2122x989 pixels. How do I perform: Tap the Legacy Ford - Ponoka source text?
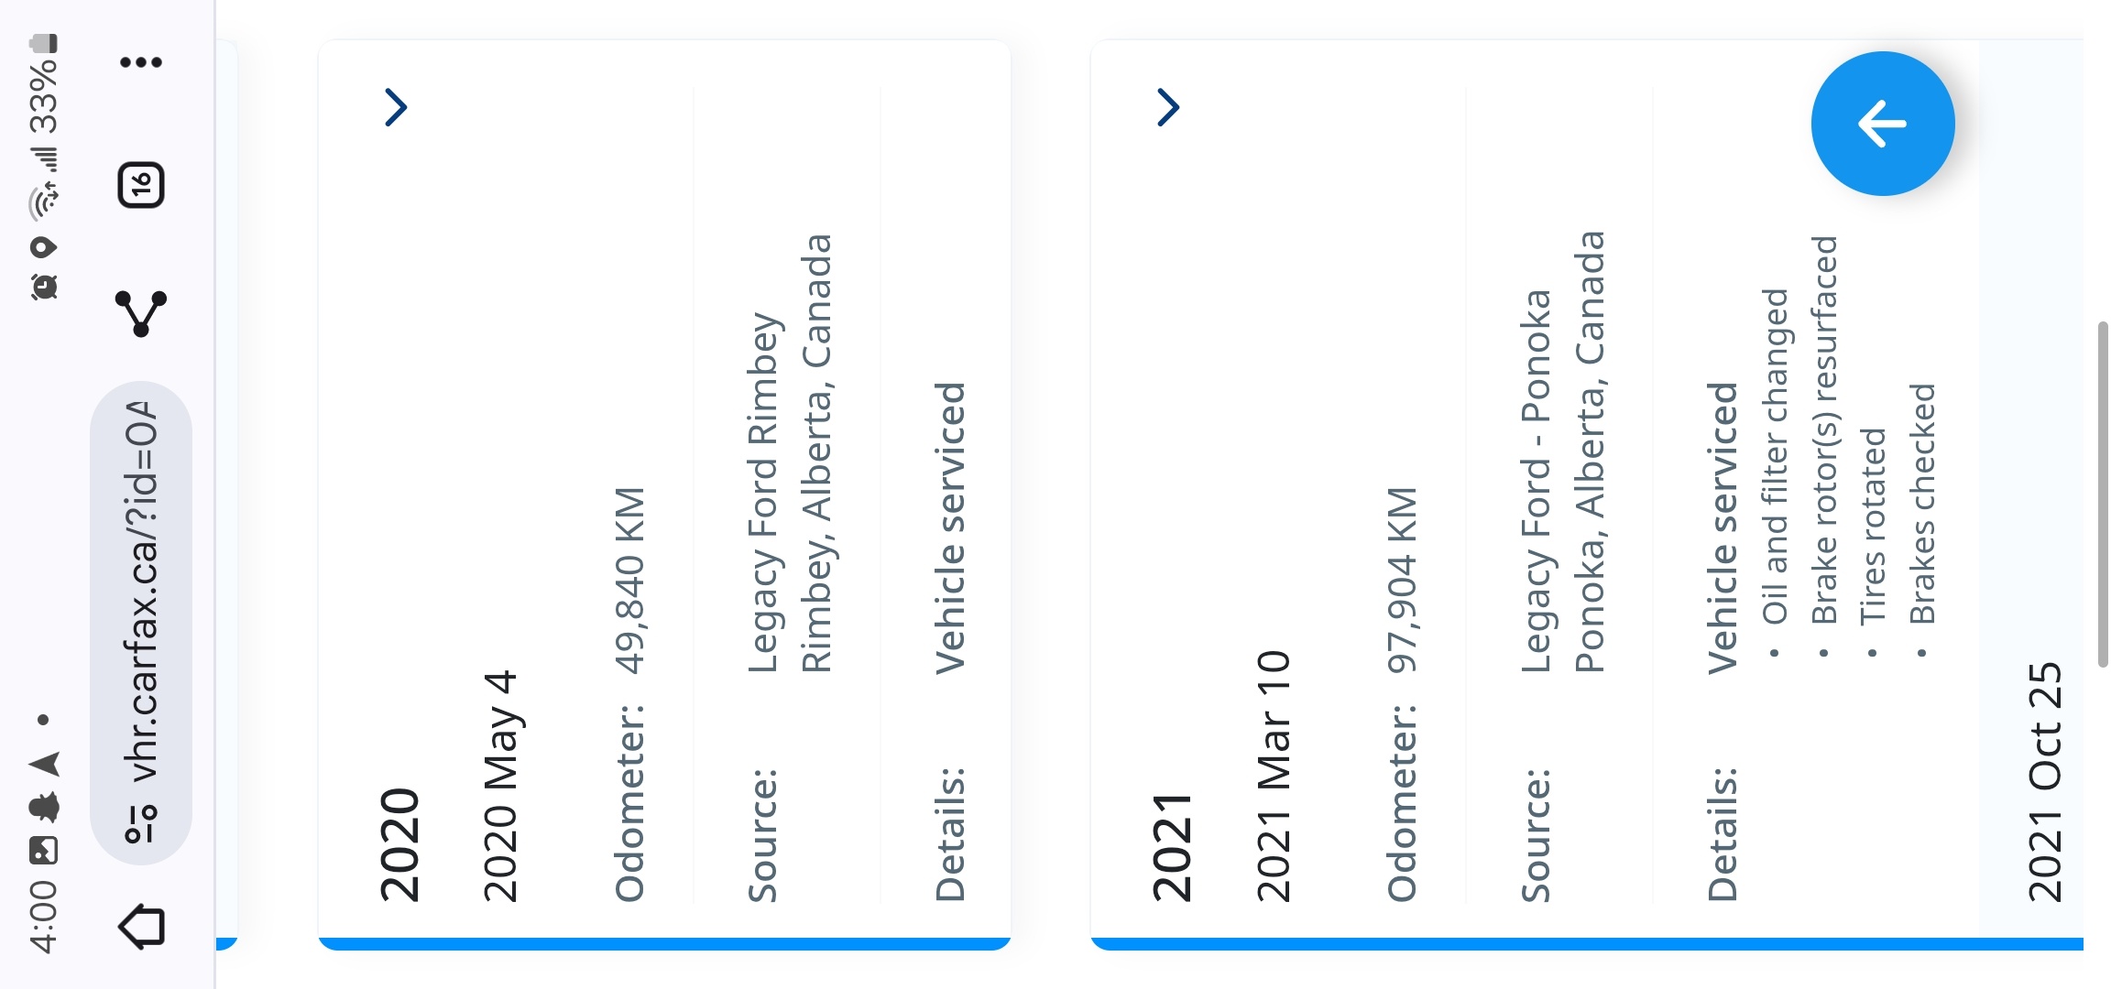1536,482
